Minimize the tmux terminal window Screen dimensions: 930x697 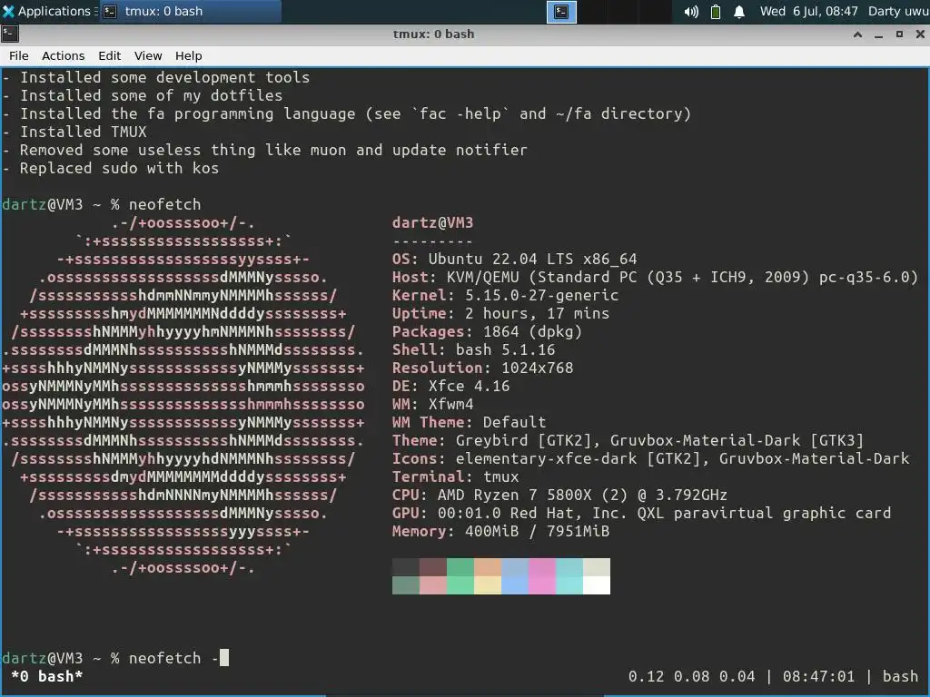878,34
